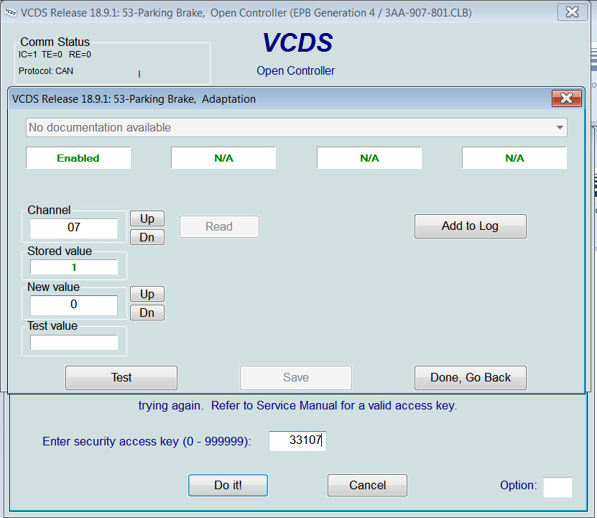Click the disabled Read button
This screenshot has height=518, width=597.
tap(219, 226)
